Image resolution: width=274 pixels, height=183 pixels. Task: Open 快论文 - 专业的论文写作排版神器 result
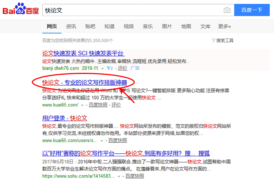tap(85, 82)
